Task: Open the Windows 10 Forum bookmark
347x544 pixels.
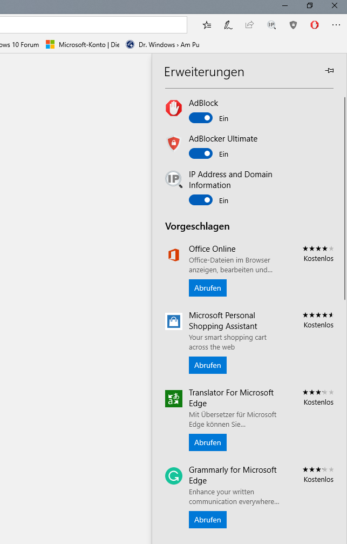Action: [x=19, y=45]
